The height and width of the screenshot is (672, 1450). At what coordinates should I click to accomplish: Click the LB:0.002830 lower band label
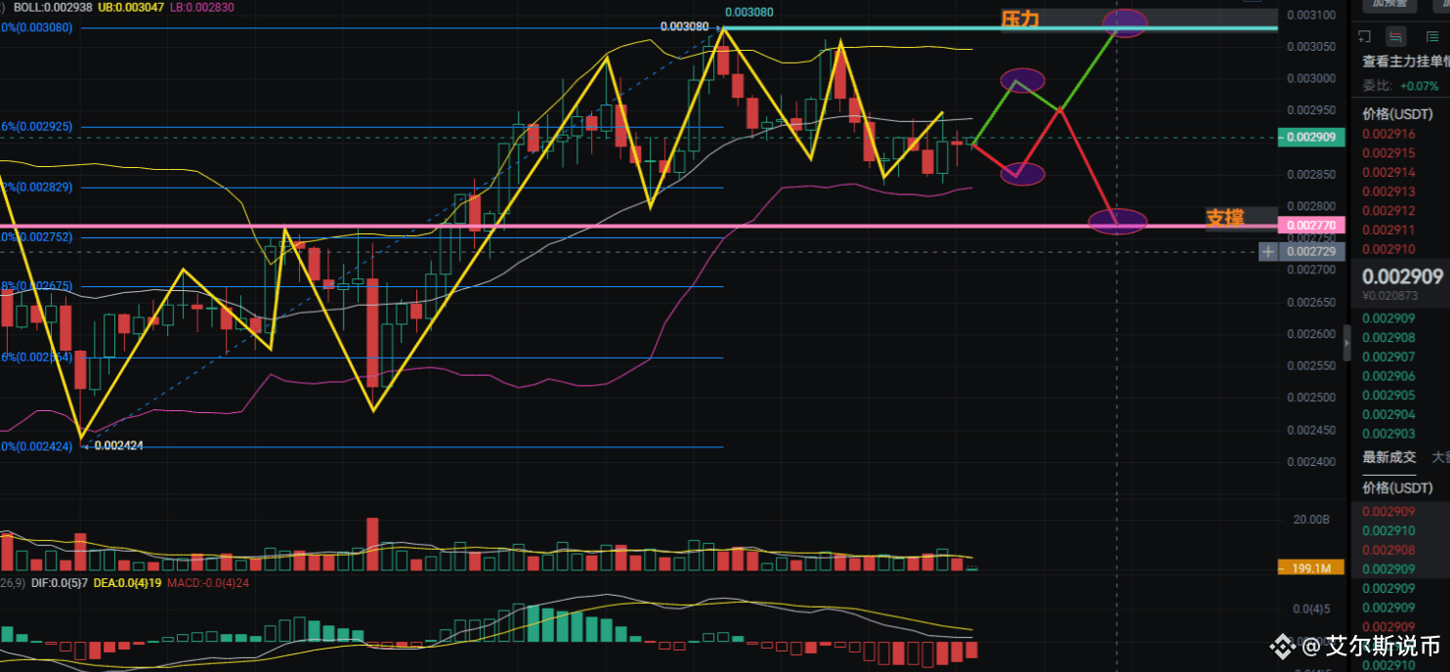pos(204,6)
